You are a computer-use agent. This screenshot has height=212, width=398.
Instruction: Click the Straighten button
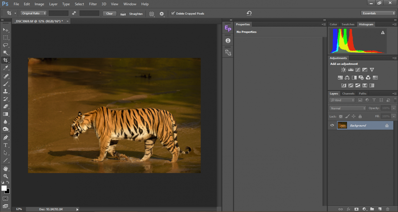click(x=136, y=14)
